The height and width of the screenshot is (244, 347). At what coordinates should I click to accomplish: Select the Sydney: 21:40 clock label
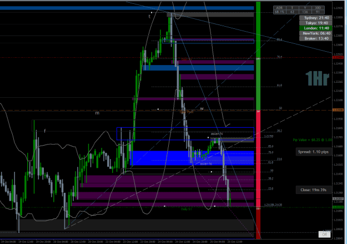[x=315, y=18]
